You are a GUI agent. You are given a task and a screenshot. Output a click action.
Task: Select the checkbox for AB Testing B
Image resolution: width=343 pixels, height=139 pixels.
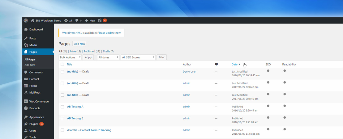coord(62,119)
